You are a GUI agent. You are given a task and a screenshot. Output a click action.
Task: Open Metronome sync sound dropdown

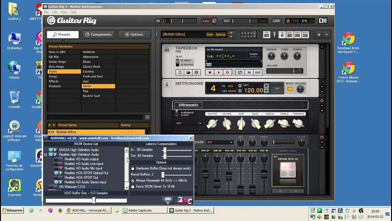pos(240,91)
